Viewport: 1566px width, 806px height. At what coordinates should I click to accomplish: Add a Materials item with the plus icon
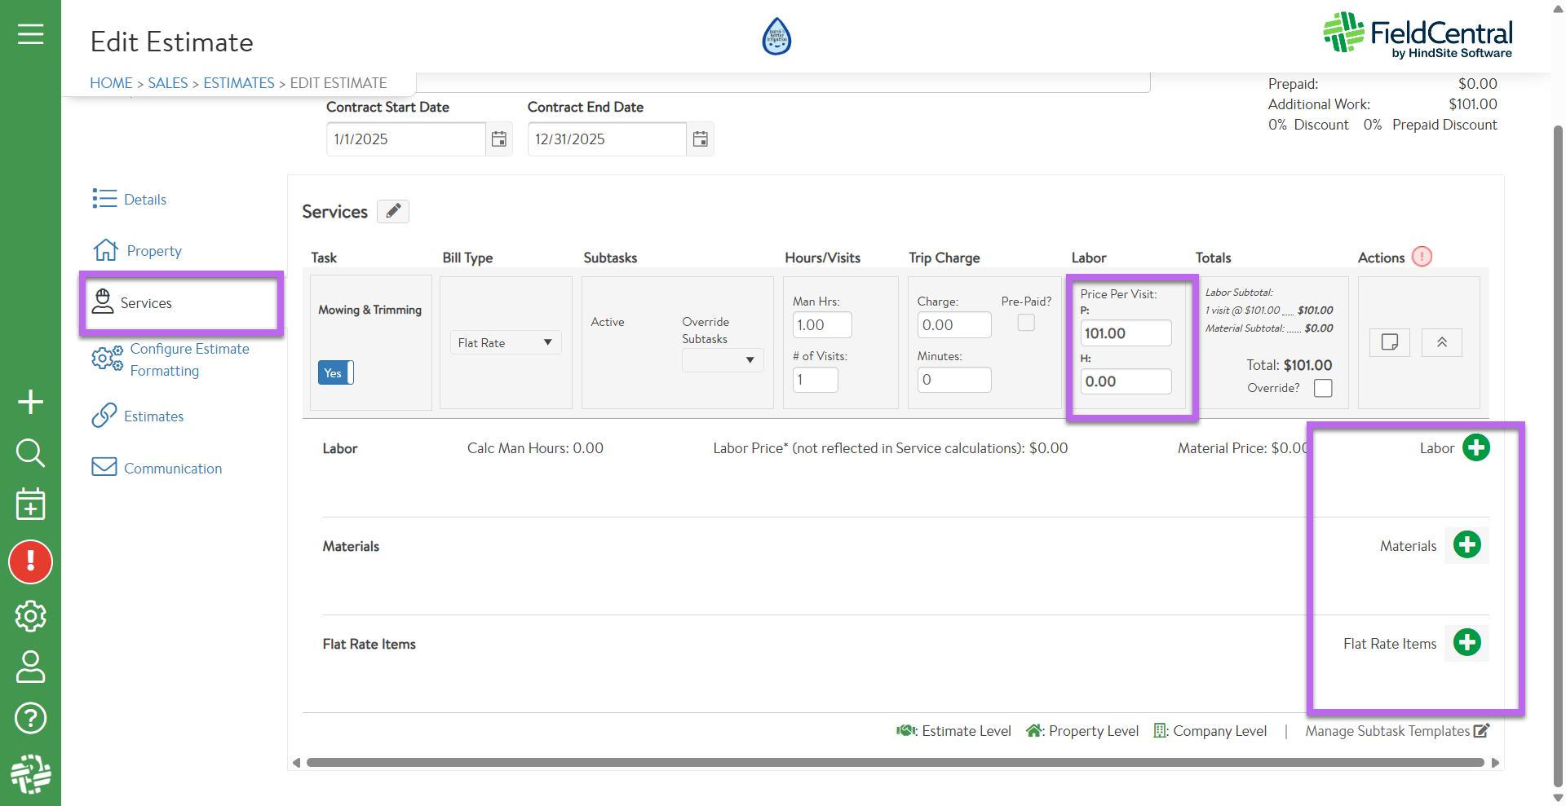coord(1466,545)
